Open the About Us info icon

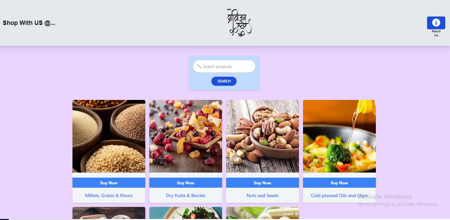(x=436, y=23)
